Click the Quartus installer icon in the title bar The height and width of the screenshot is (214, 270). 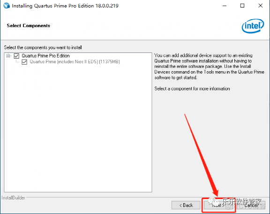[7, 6]
